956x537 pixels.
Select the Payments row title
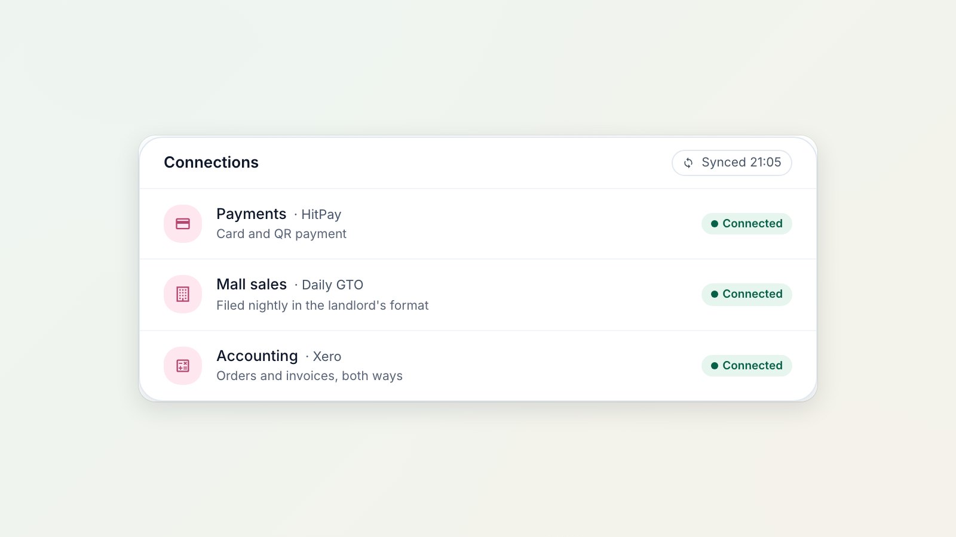click(x=252, y=214)
